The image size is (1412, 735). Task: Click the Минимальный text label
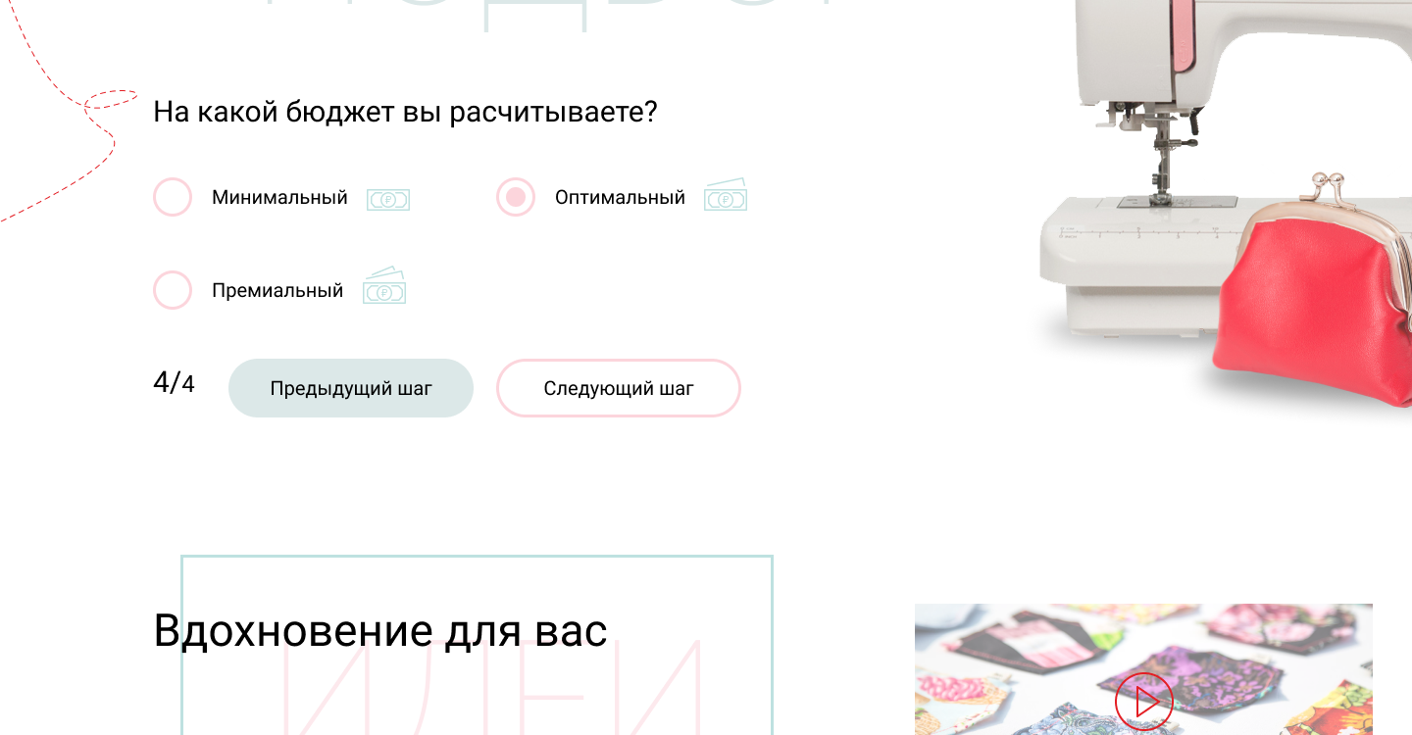coord(279,197)
